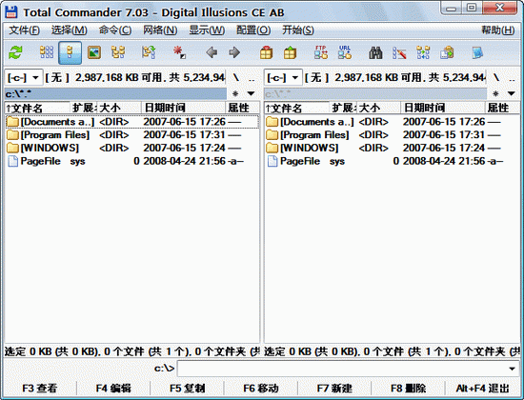Open the 配置(O) menu

click(x=253, y=30)
